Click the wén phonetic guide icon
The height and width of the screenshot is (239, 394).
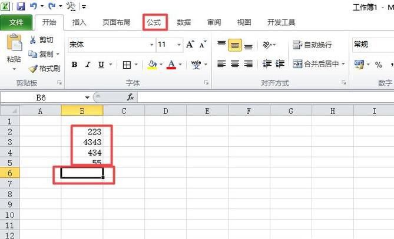click(x=196, y=65)
